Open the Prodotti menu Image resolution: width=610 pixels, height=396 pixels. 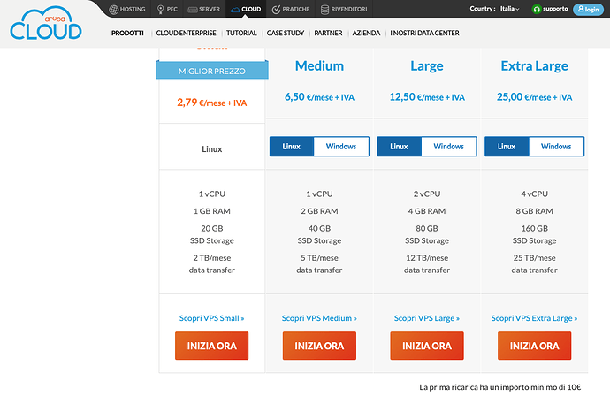pyautogui.click(x=127, y=33)
